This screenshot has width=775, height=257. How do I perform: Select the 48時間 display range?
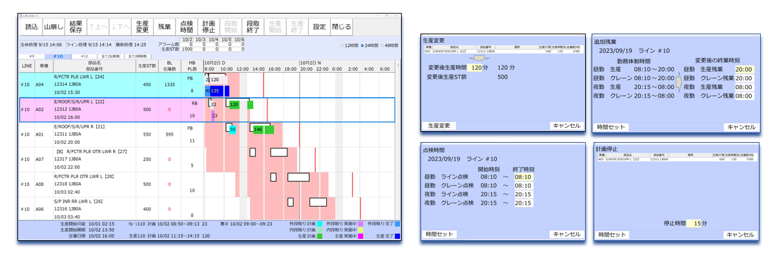pos(390,45)
